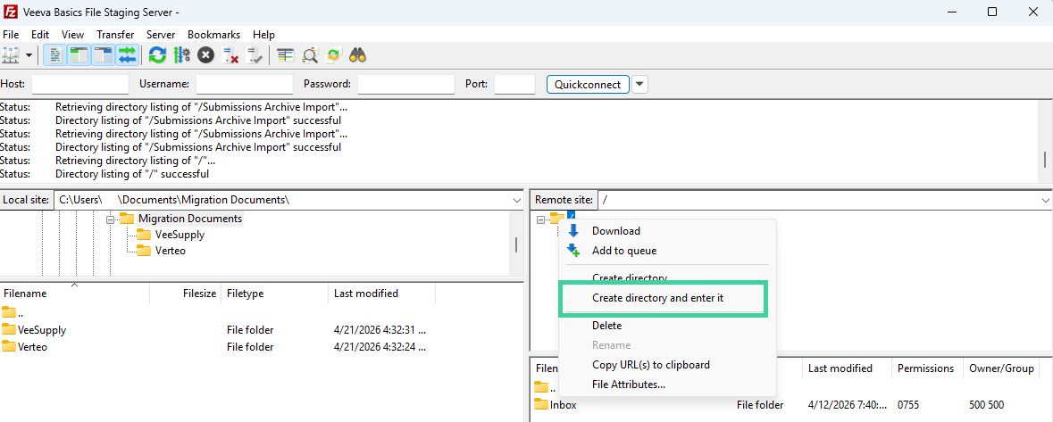Click local tree vertical scrollbar thumb

515,244
